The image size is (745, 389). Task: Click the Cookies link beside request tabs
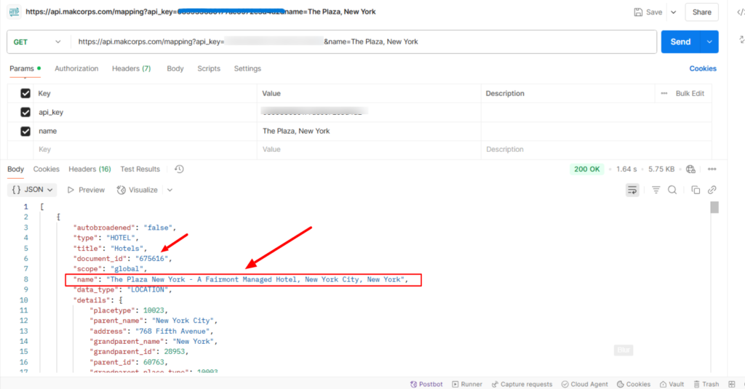pos(703,68)
